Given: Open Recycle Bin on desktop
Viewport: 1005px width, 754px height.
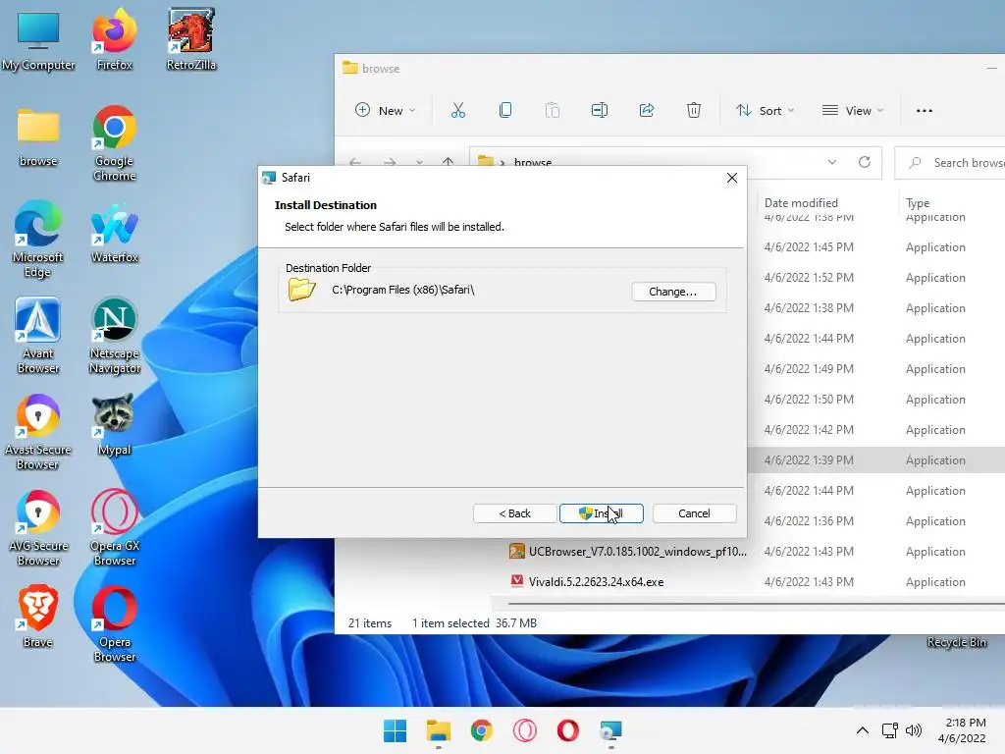Looking at the screenshot, I should 956,642.
